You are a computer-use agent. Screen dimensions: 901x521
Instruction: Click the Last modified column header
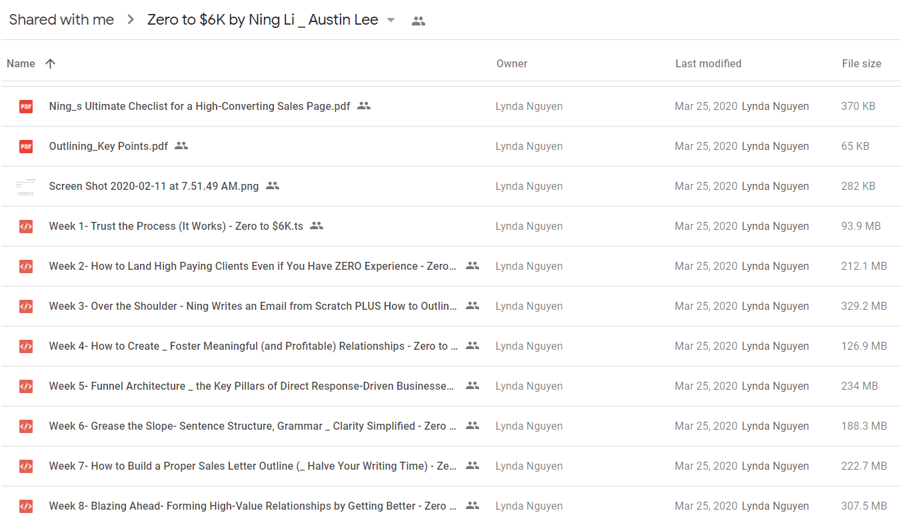tap(708, 63)
